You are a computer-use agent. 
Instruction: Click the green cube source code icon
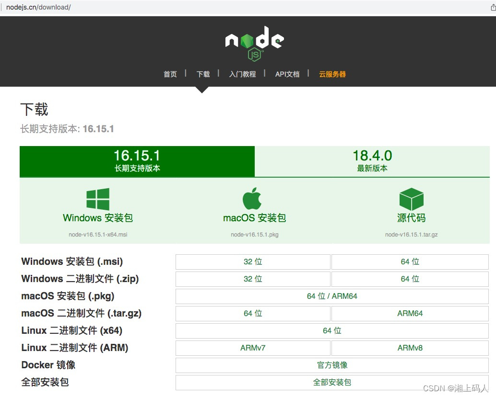point(411,199)
